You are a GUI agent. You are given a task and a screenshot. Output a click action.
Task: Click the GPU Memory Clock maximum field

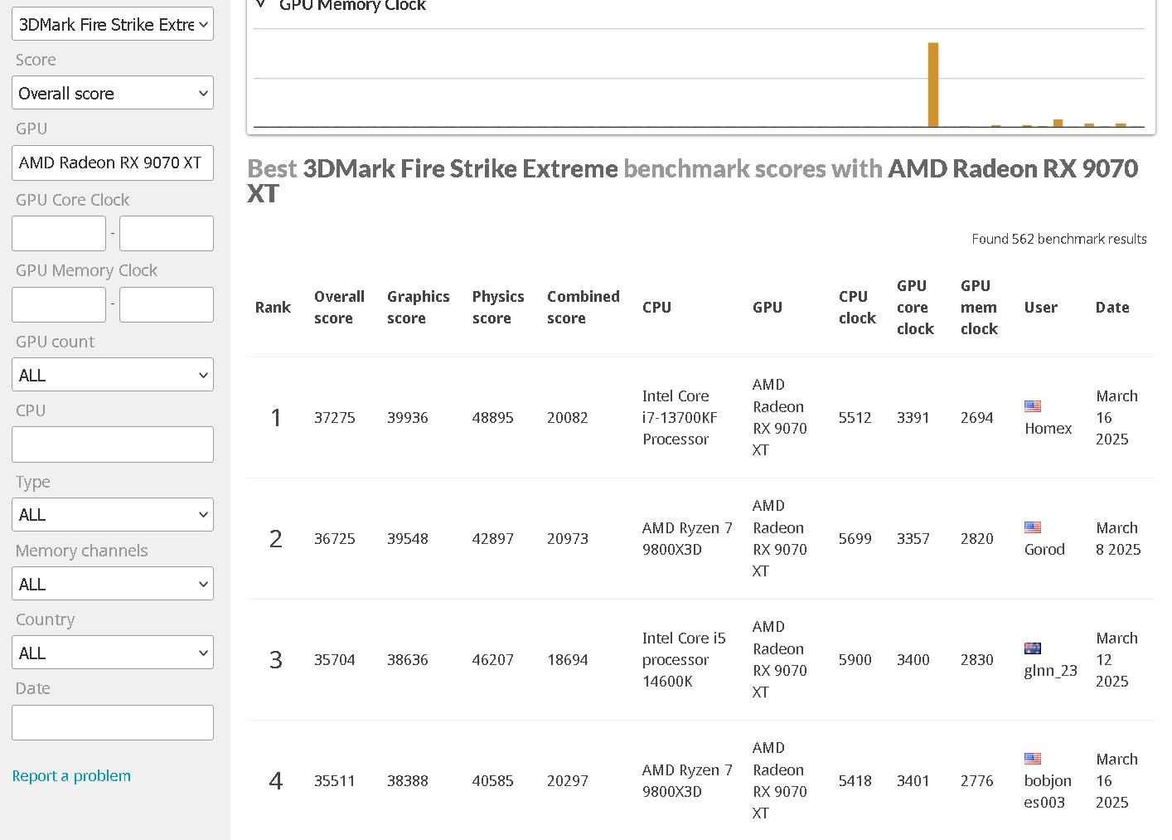pos(167,304)
